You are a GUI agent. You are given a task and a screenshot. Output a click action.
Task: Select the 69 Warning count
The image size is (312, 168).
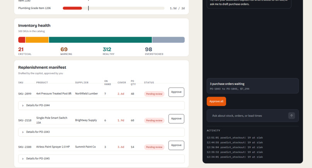pos(64,49)
